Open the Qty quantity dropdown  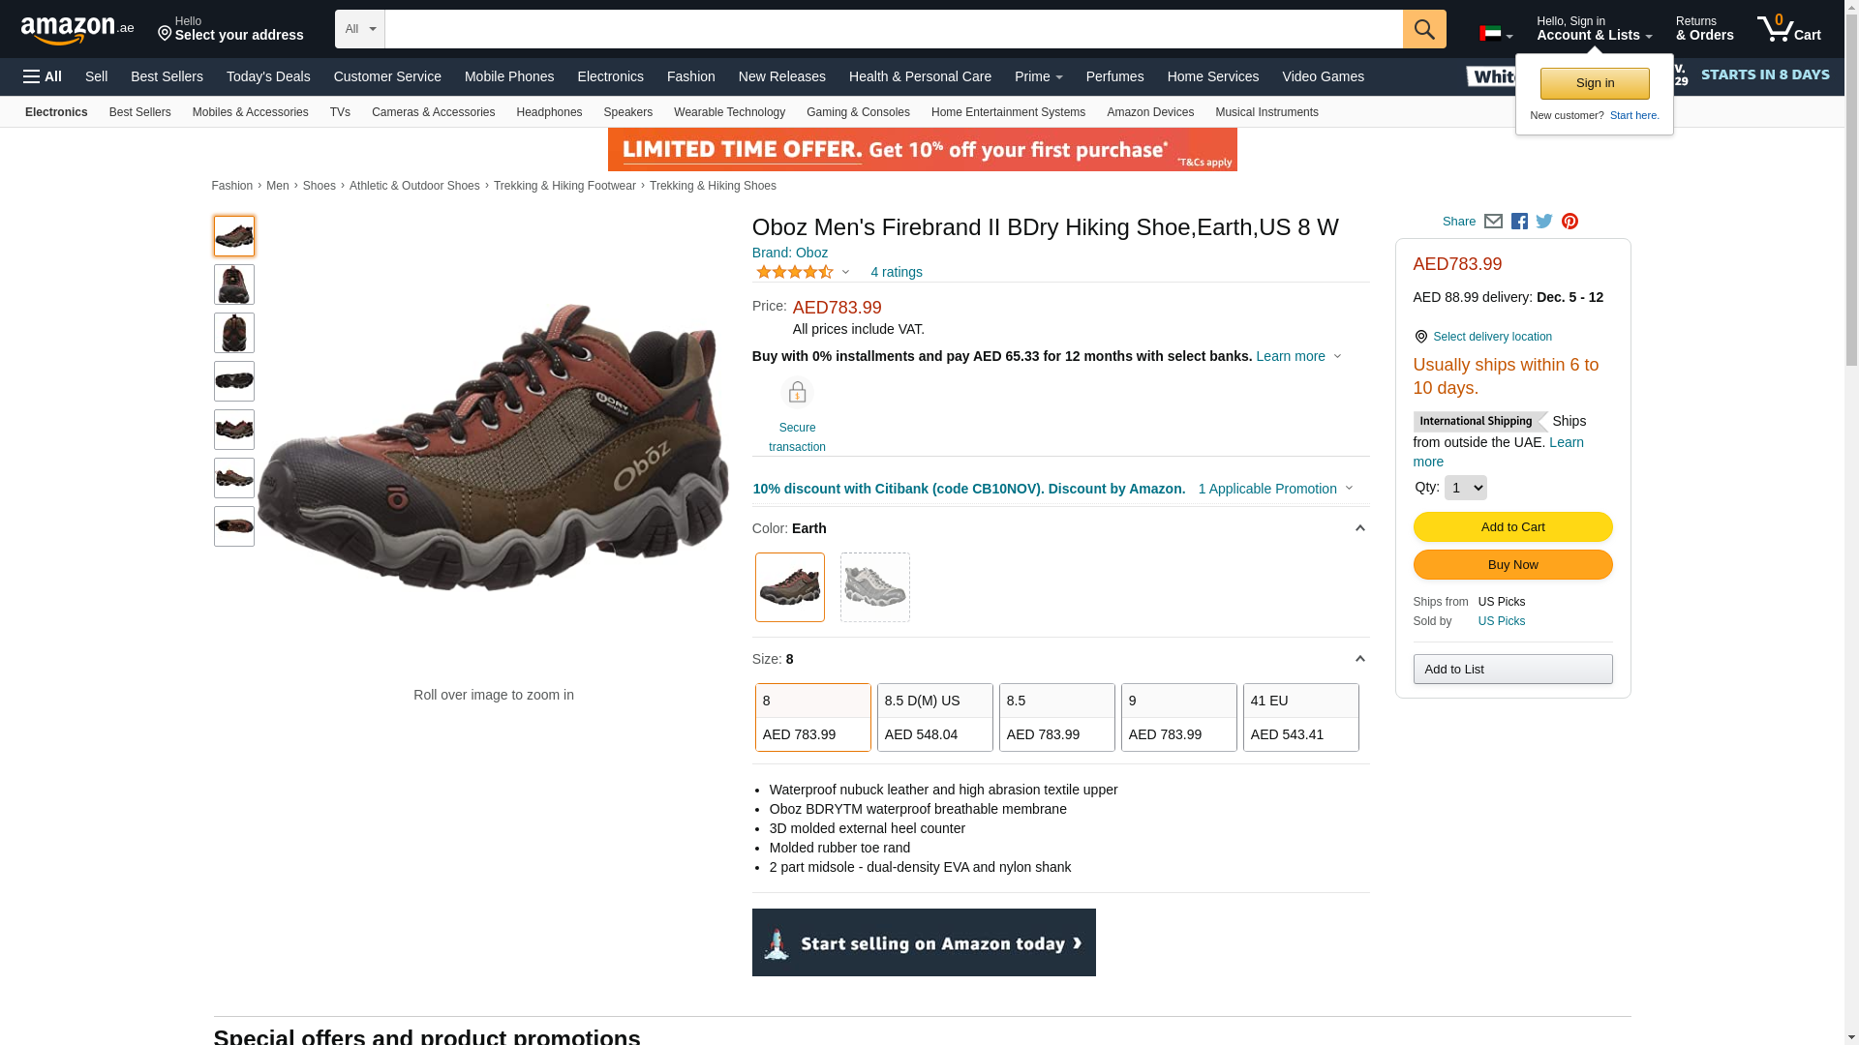pyautogui.click(x=1465, y=488)
